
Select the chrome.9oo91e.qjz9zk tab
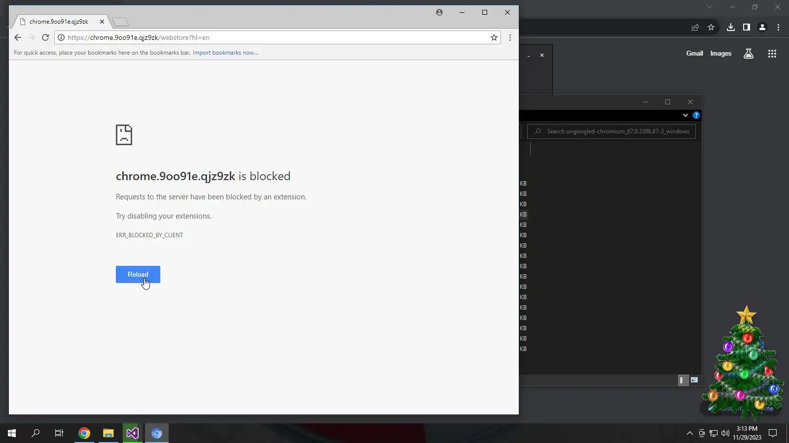click(x=59, y=22)
